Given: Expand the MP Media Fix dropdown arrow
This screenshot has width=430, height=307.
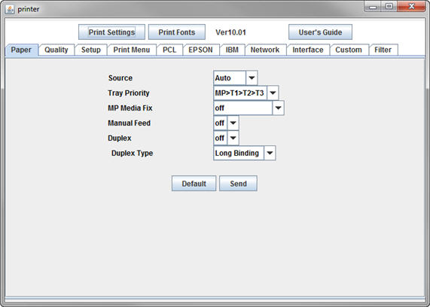Looking at the screenshot, I should pyautogui.click(x=278, y=108).
